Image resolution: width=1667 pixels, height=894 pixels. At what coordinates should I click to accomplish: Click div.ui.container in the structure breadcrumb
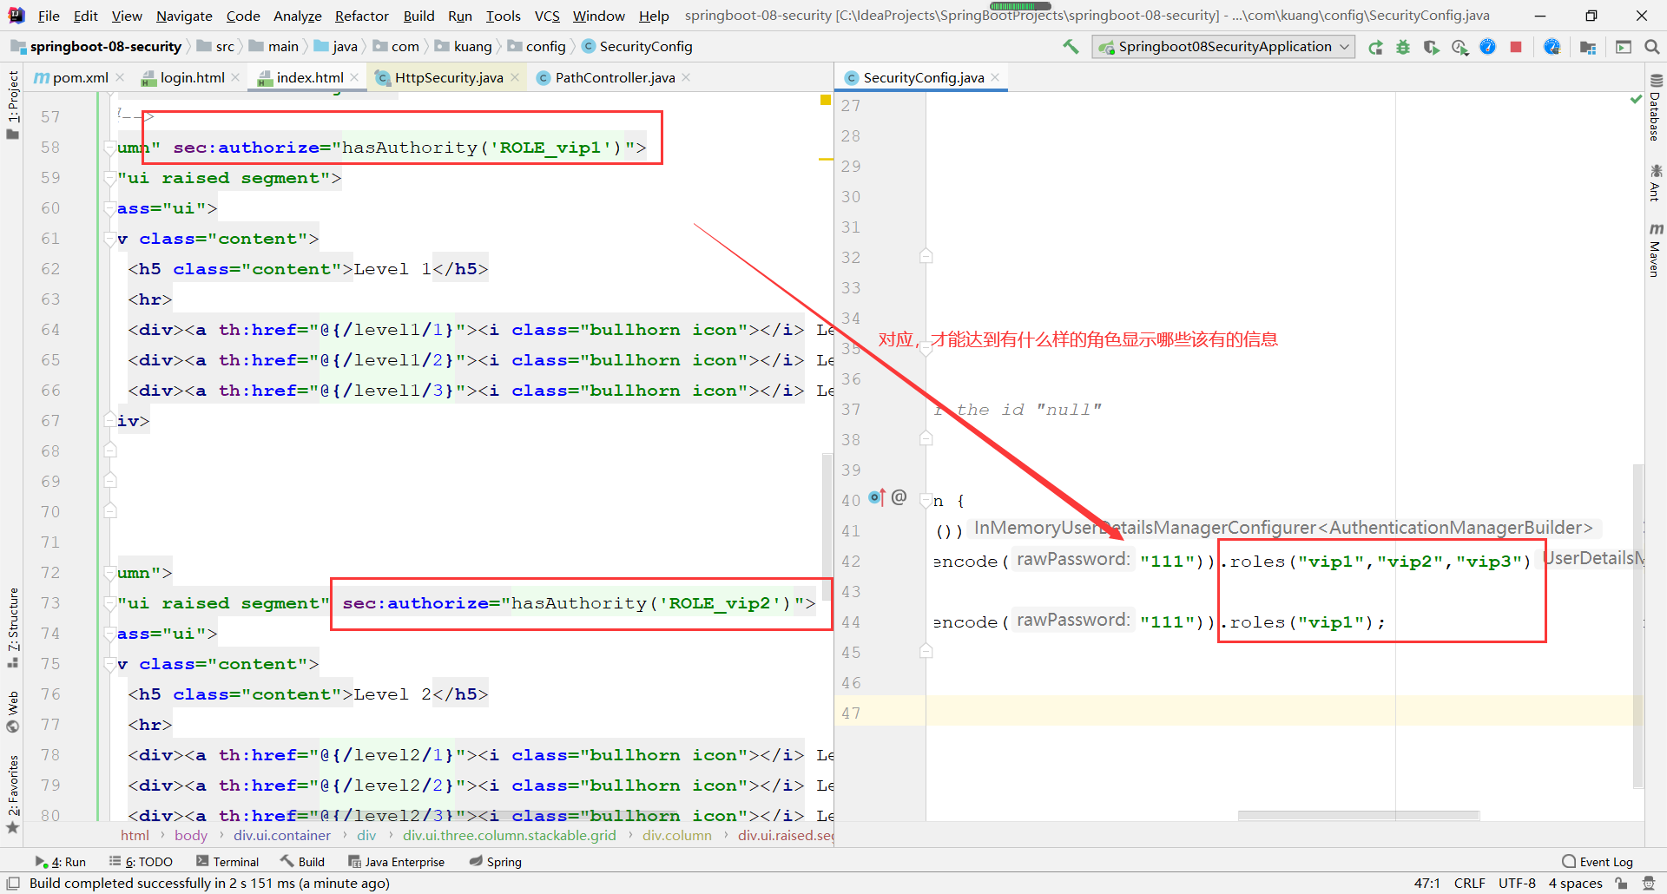282,835
